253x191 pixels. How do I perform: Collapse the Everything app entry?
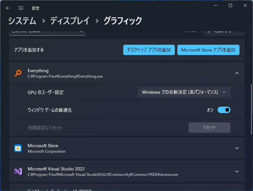coord(237,73)
